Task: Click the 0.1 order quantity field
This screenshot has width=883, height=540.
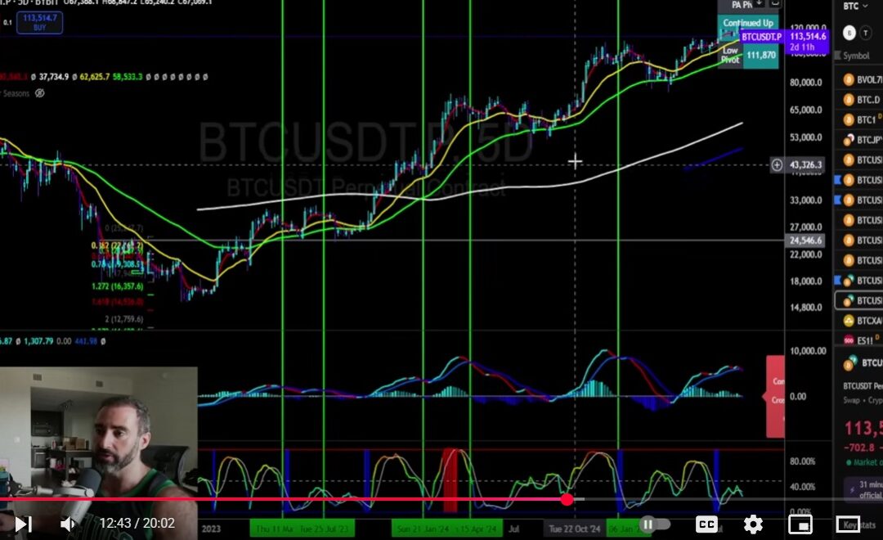Action: (7, 23)
